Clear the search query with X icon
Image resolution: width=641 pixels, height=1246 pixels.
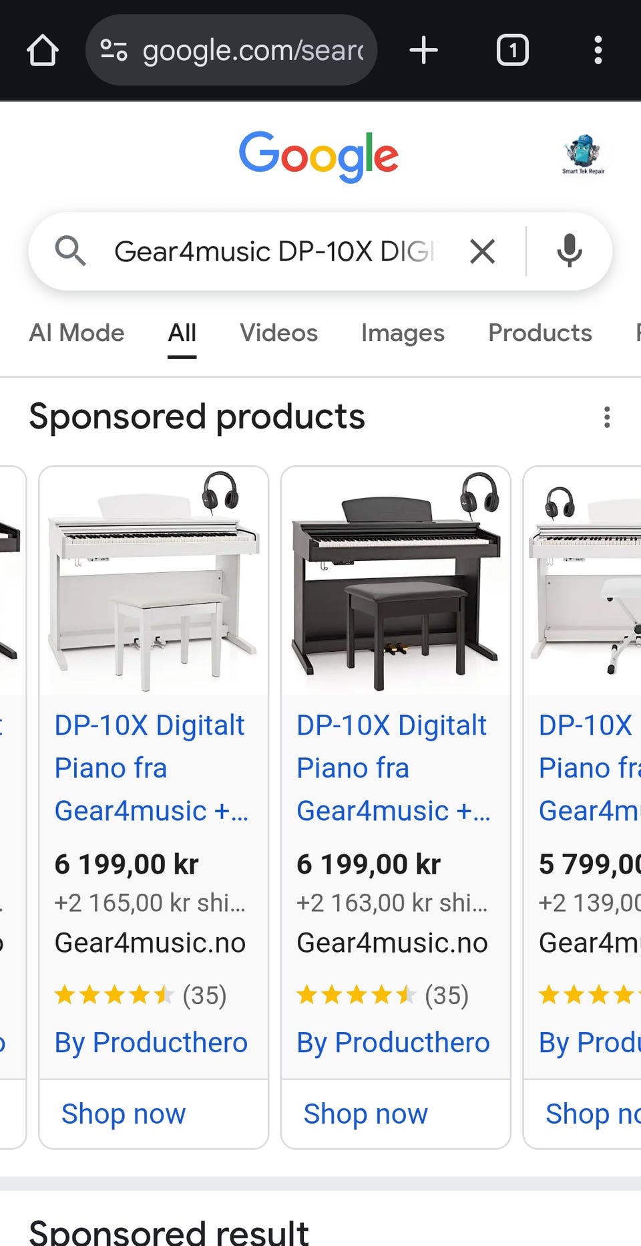(482, 251)
